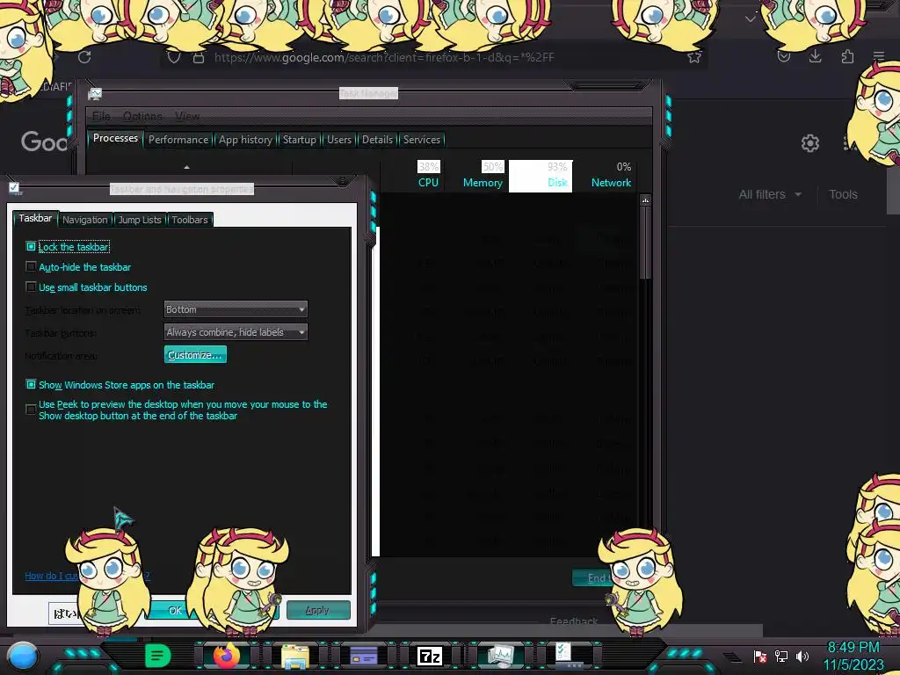Expand the All filters dropdown in Google
This screenshot has width=900, height=675.
click(x=770, y=194)
